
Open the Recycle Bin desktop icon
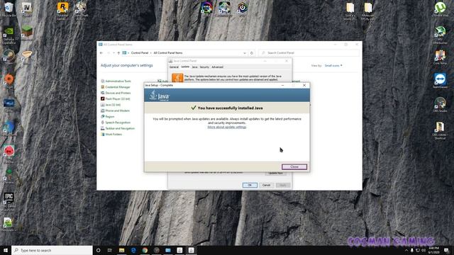9,8
